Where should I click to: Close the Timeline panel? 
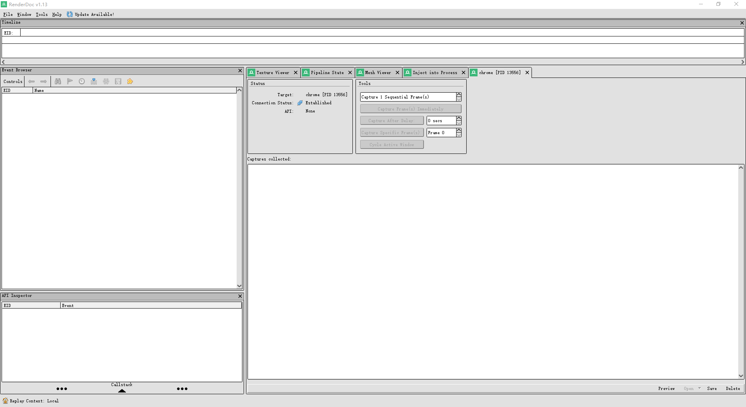point(742,23)
